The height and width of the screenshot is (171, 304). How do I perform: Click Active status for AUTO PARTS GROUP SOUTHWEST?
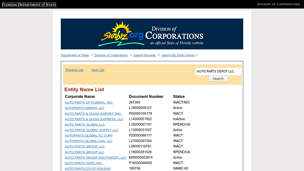[x=177, y=157]
